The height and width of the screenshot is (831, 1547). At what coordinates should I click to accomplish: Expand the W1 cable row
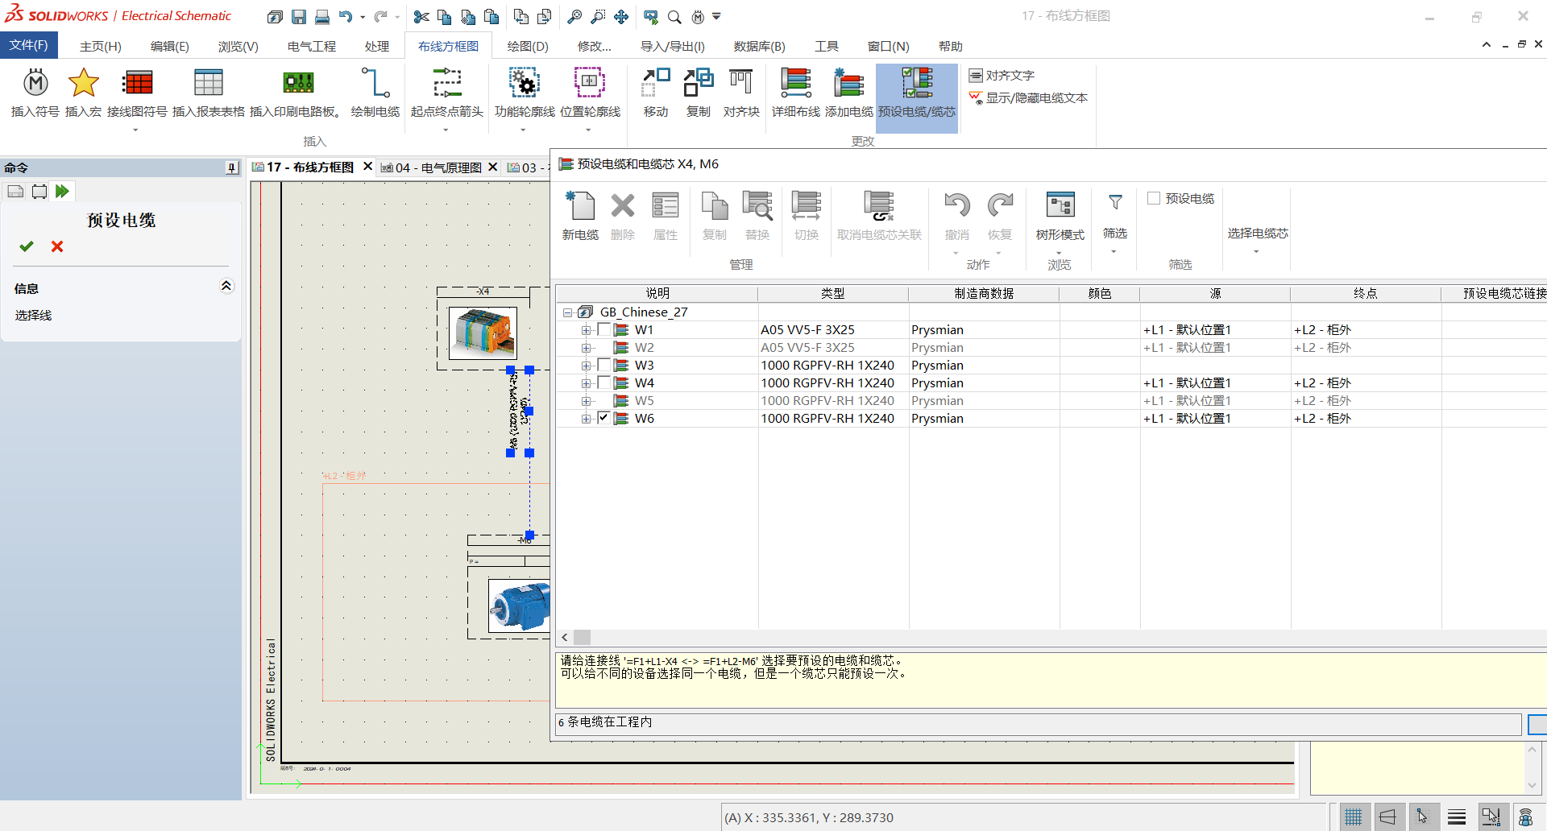(586, 330)
